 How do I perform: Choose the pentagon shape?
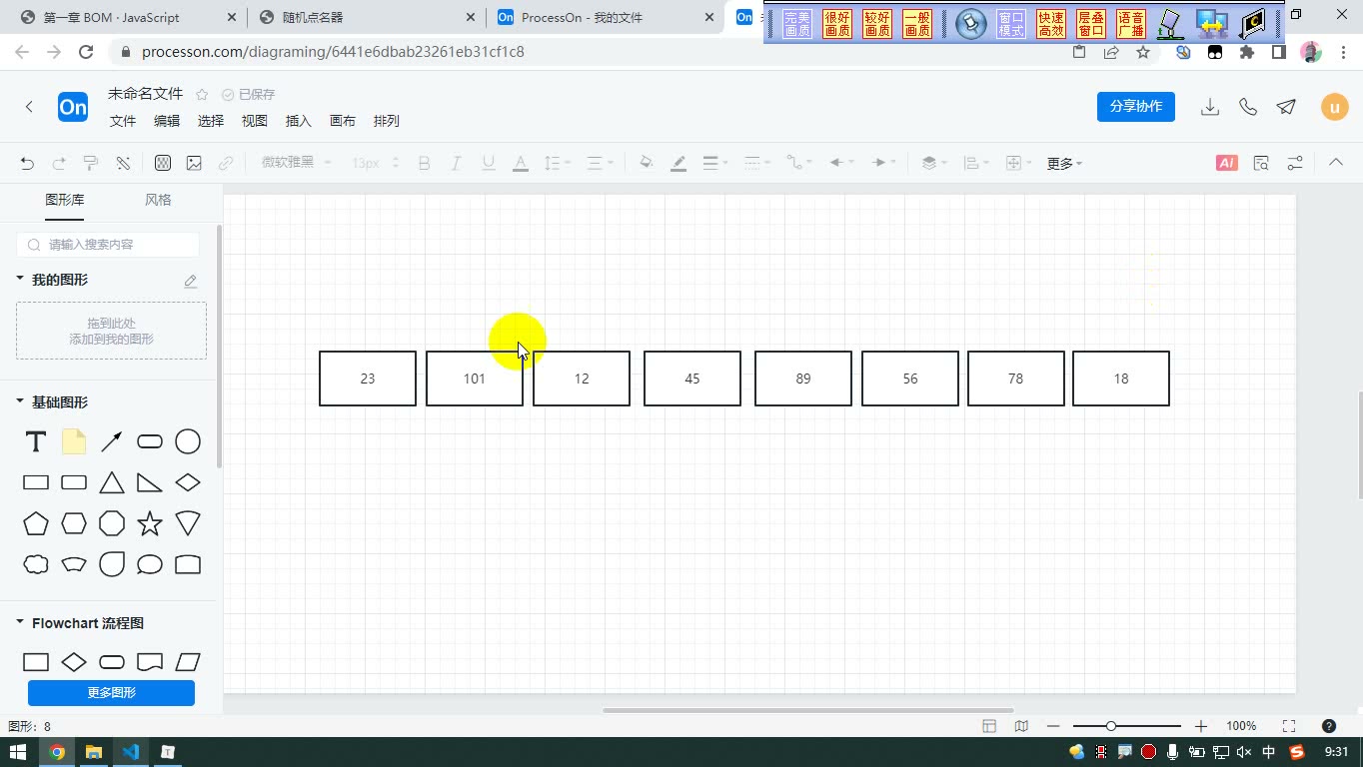point(36,523)
